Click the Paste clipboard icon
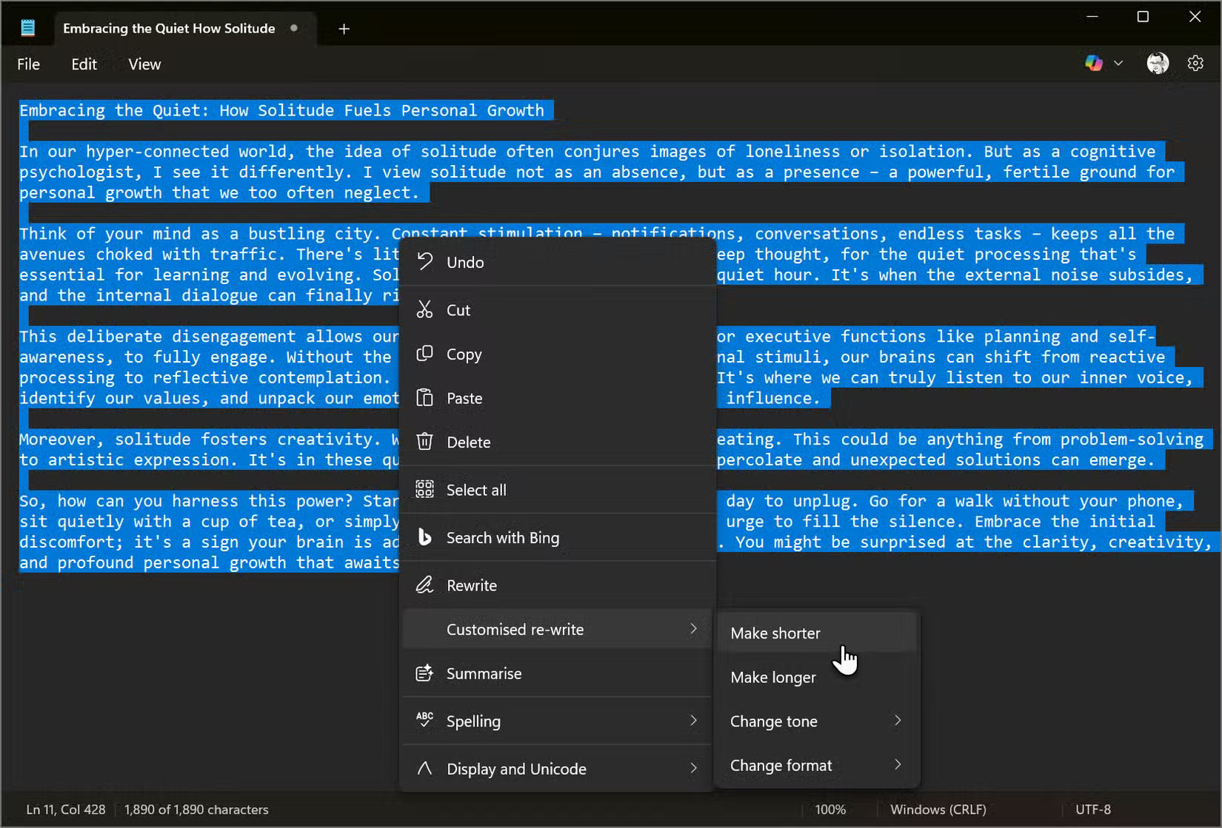The image size is (1222, 828). tap(425, 397)
